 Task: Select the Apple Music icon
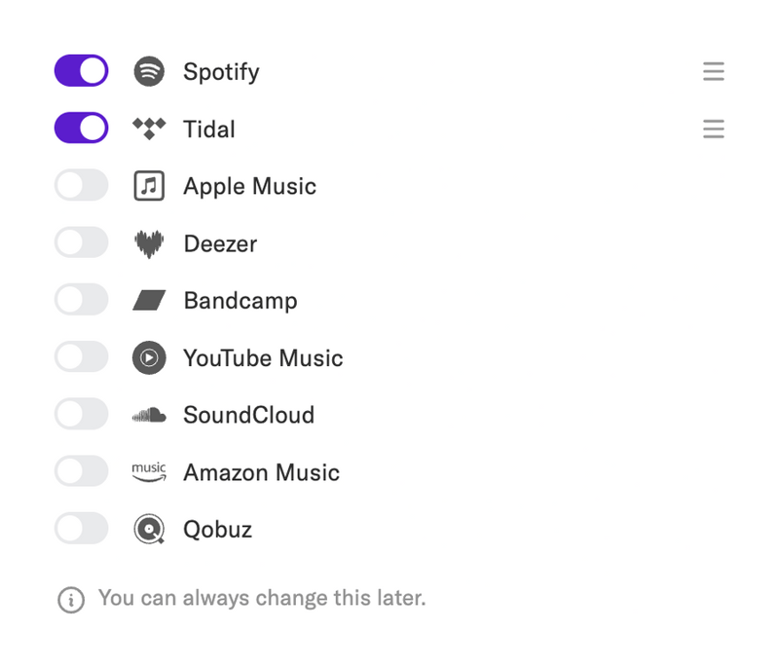click(148, 185)
